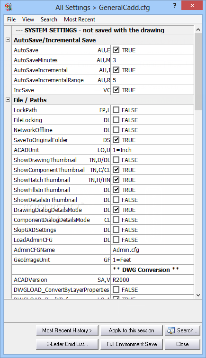Enable the LockPath checkbox

pos(116,110)
